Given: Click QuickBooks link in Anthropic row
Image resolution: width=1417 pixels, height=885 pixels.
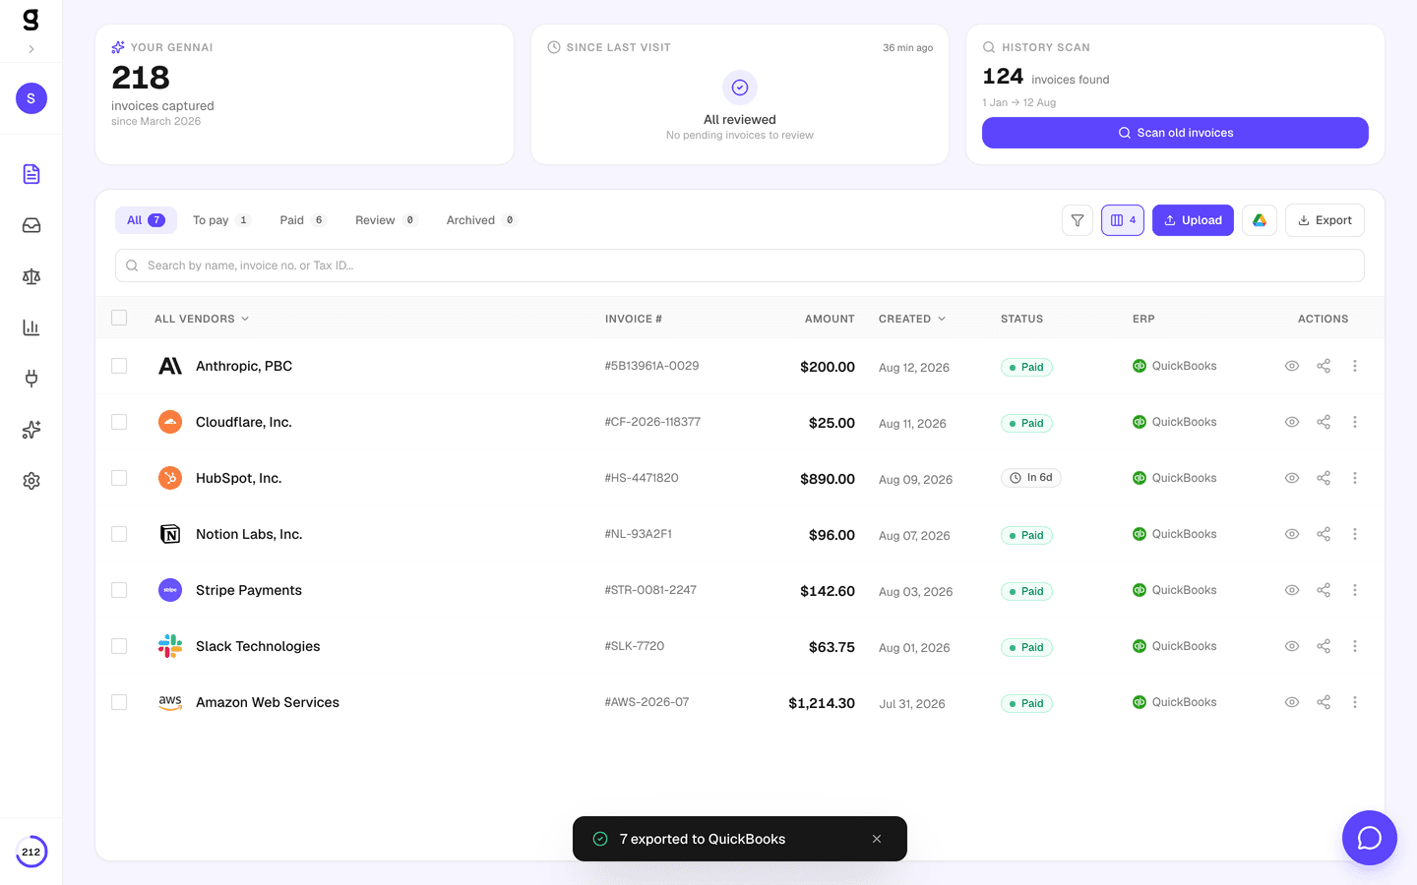Looking at the screenshot, I should tap(1175, 366).
